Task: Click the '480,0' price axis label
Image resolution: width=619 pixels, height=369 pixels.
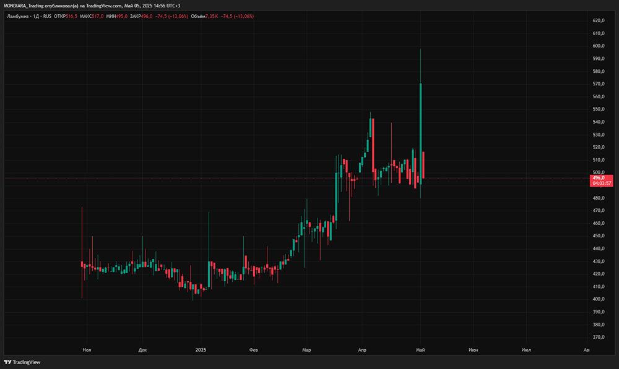Action: [x=599, y=198]
